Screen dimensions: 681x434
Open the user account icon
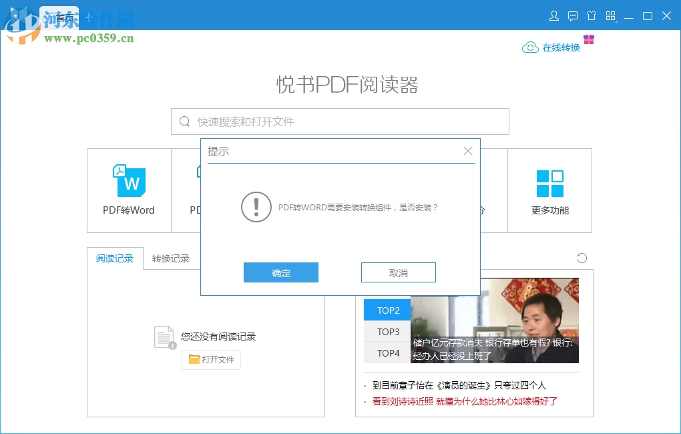(x=553, y=16)
